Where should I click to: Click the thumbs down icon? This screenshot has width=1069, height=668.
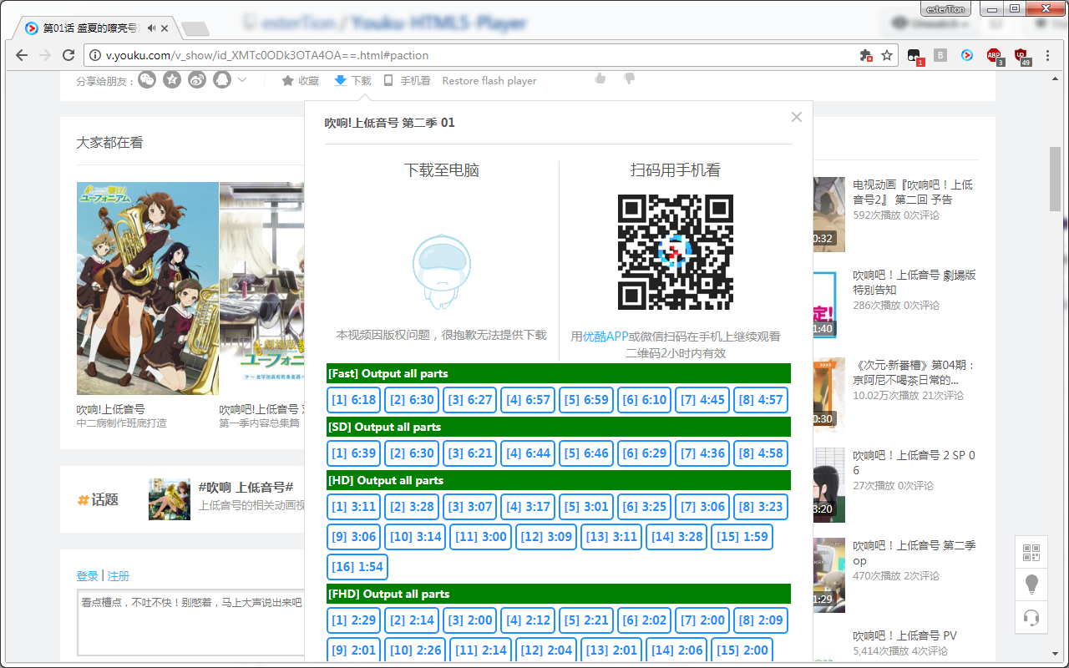tap(630, 78)
